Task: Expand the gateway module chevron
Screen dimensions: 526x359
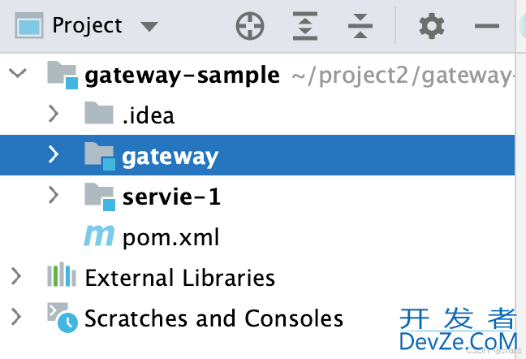Action: pyautogui.click(x=54, y=154)
